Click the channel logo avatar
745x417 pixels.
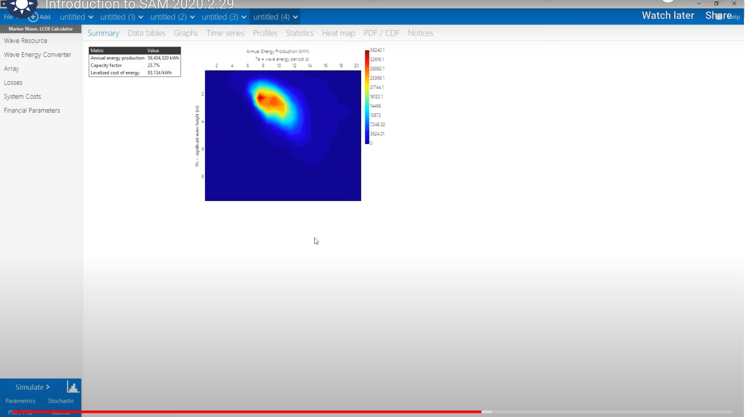point(21,7)
